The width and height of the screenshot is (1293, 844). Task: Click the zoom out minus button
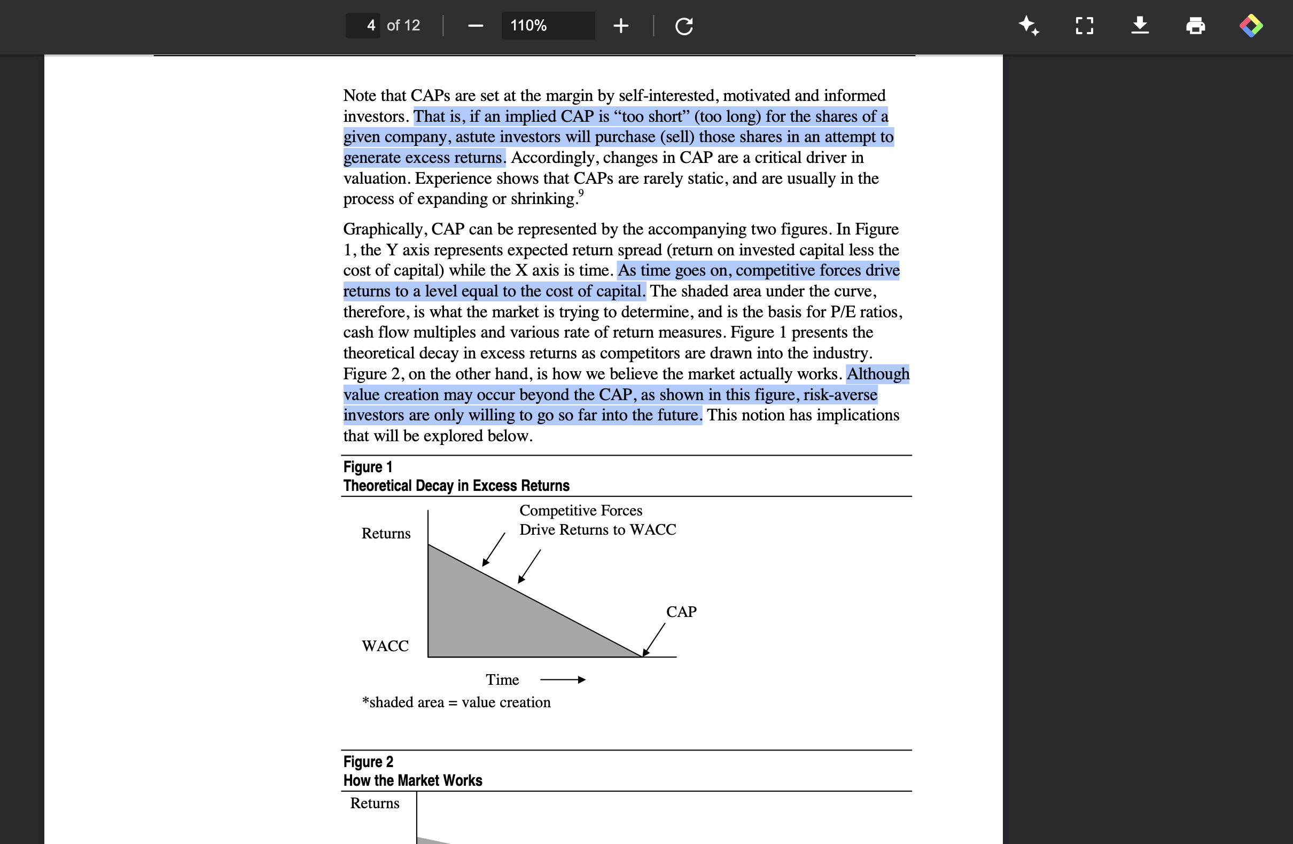pos(476,26)
